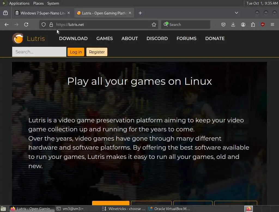Click the forward navigation arrow

coord(16,25)
